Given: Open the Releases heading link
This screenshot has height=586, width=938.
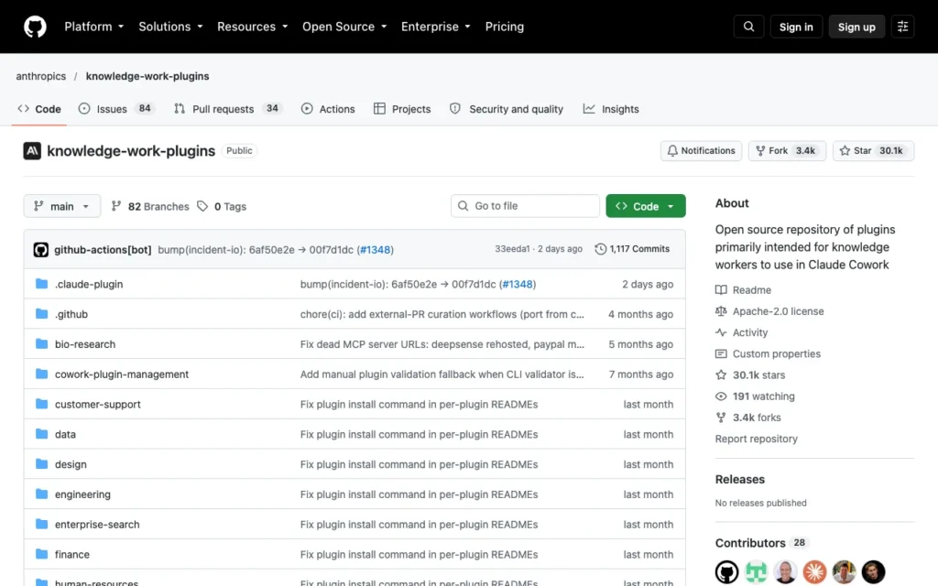Looking at the screenshot, I should click(740, 480).
